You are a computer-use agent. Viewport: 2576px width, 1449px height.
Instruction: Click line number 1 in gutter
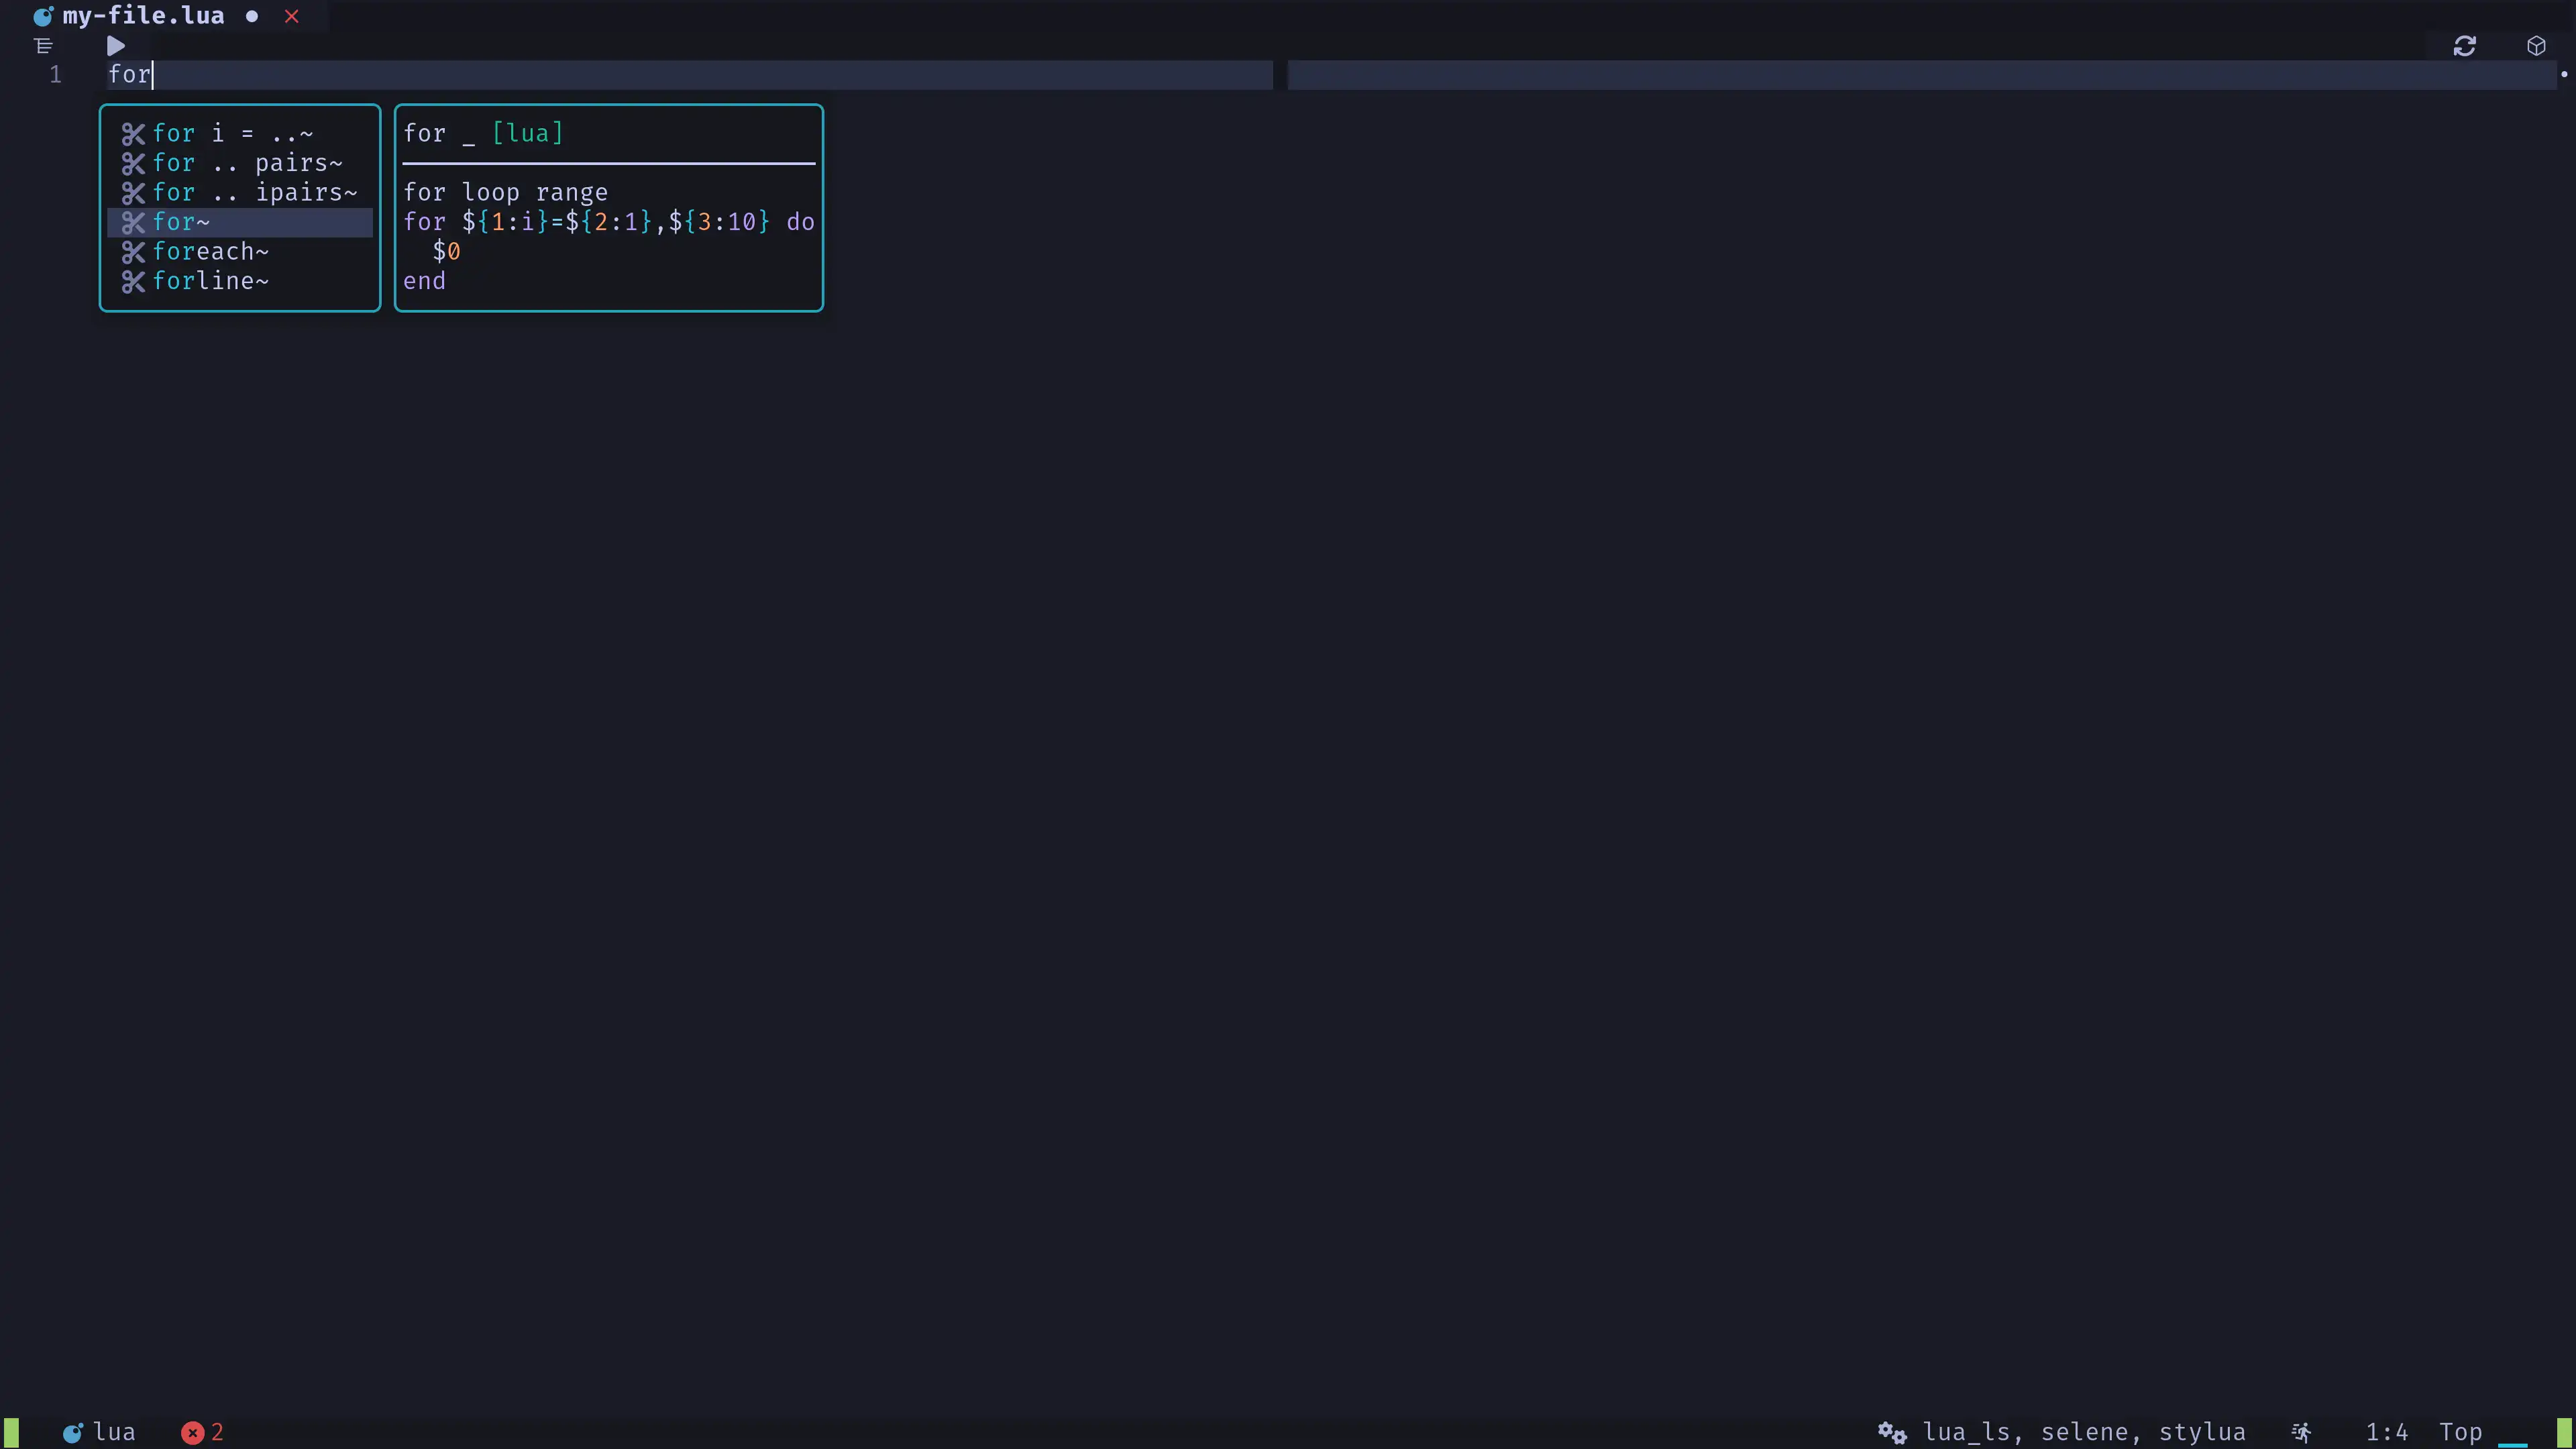[x=56, y=74]
